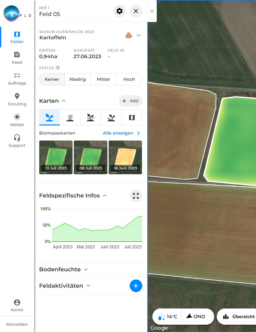Open the 08 Juli 2023 biomass map
The height and width of the screenshot is (332, 256).
(x=90, y=157)
